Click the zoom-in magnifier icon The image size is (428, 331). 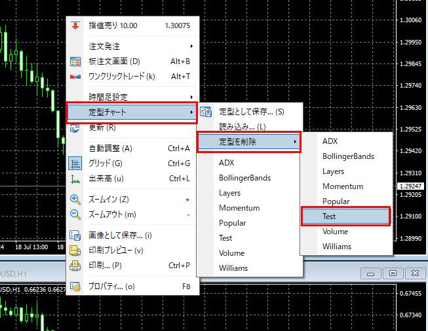coord(75,200)
